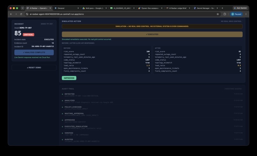257x156 pixels.
Task: Close the Devpost tab
Action: 78,8
